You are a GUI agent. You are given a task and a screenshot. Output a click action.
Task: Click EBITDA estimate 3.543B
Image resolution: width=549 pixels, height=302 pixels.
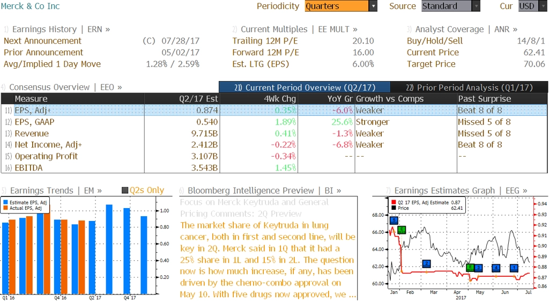click(x=204, y=167)
